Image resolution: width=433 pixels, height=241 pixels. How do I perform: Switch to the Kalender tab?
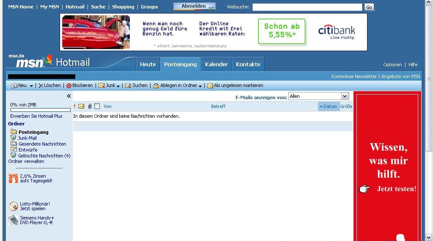[x=216, y=64]
